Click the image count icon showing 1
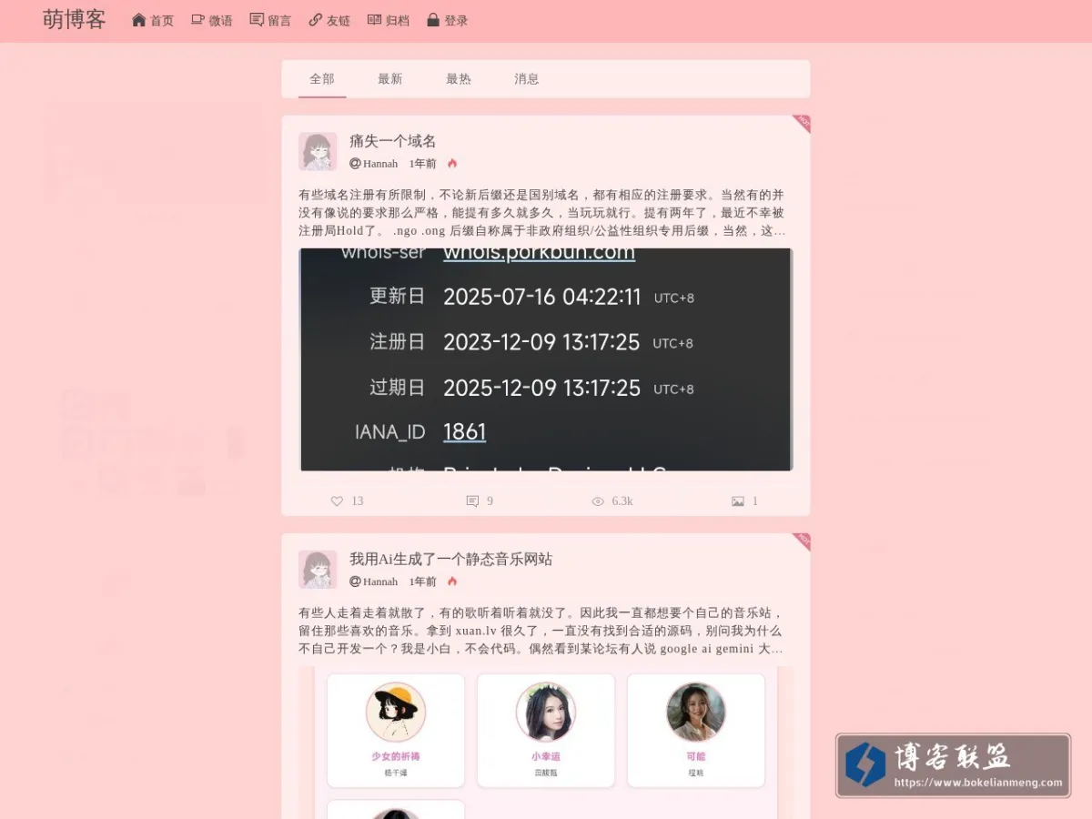The width and height of the screenshot is (1092, 819). coord(738,501)
